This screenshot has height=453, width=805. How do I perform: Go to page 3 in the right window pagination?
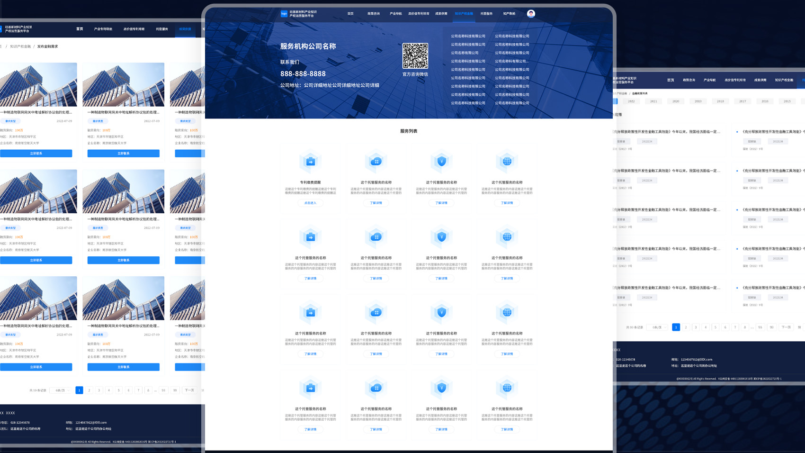click(696, 327)
